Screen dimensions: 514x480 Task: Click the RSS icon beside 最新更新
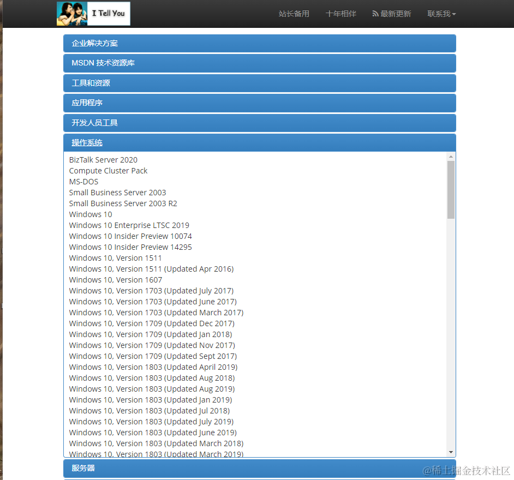tap(375, 14)
